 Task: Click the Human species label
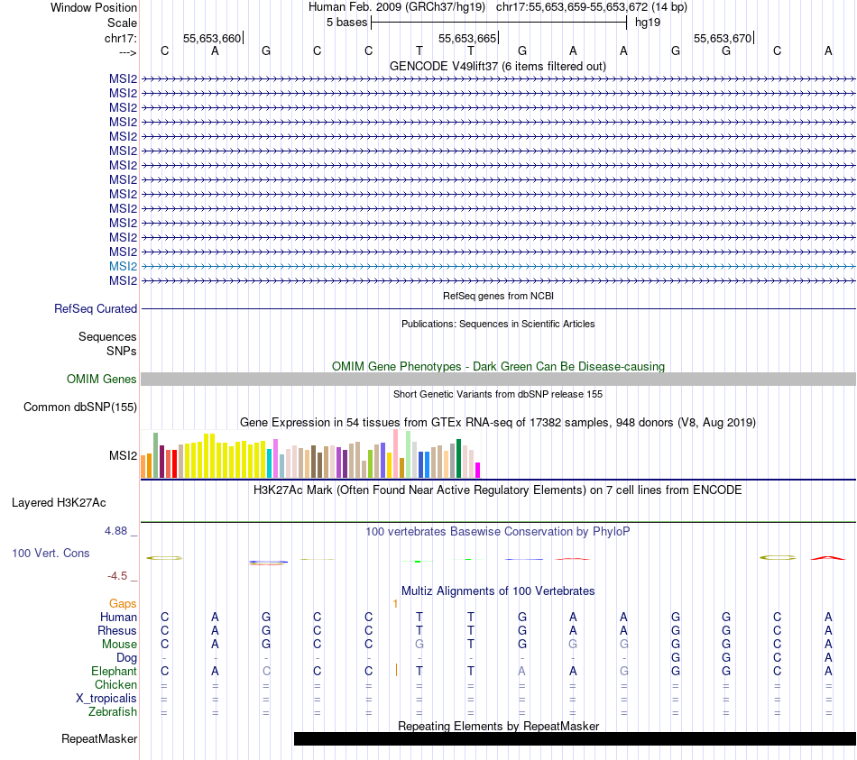pyautogui.click(x=118, y=617)
